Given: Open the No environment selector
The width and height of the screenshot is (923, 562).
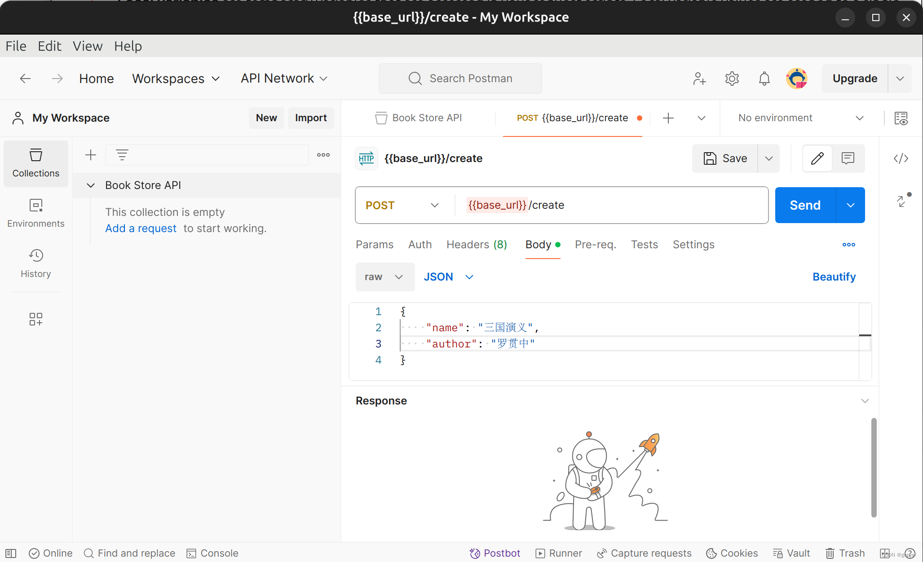Looking at the screenshot, I should tap(801, 118).
